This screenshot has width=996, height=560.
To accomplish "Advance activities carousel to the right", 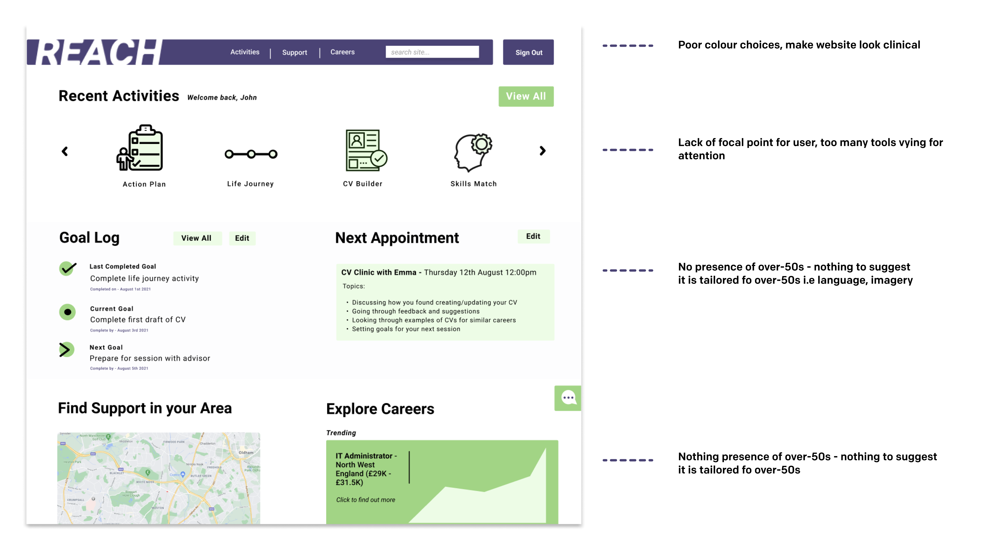I will pyautogui.click(x=542, y=151).
